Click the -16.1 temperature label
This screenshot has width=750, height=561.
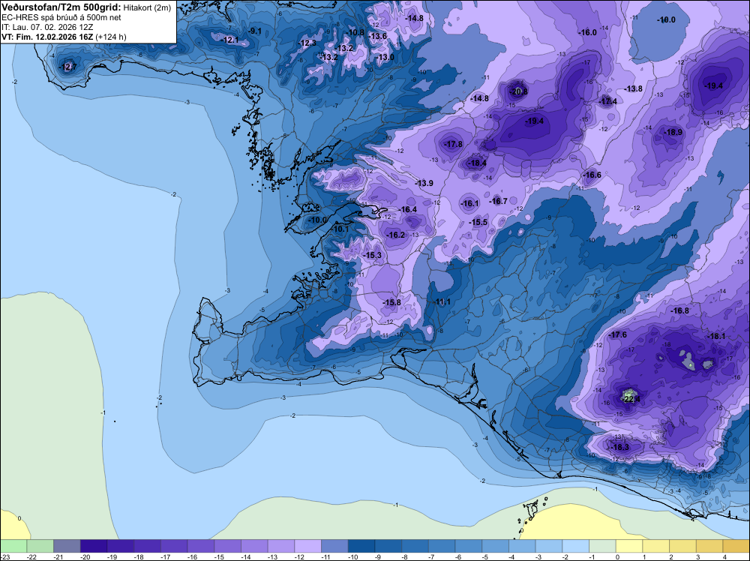click(x=470, y=203)
